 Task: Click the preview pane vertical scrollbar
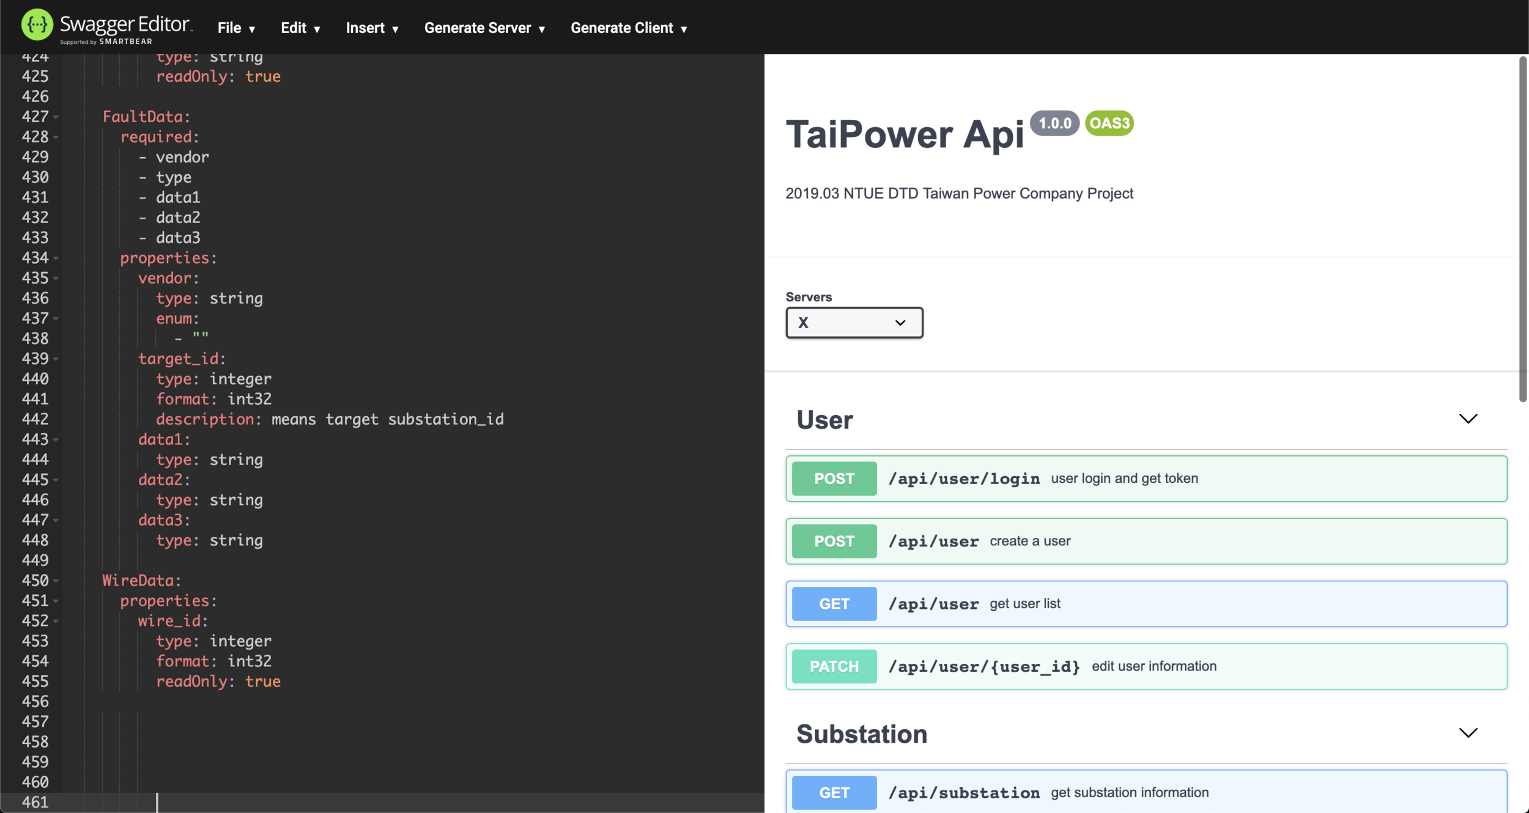click(x=1522, y=229)
